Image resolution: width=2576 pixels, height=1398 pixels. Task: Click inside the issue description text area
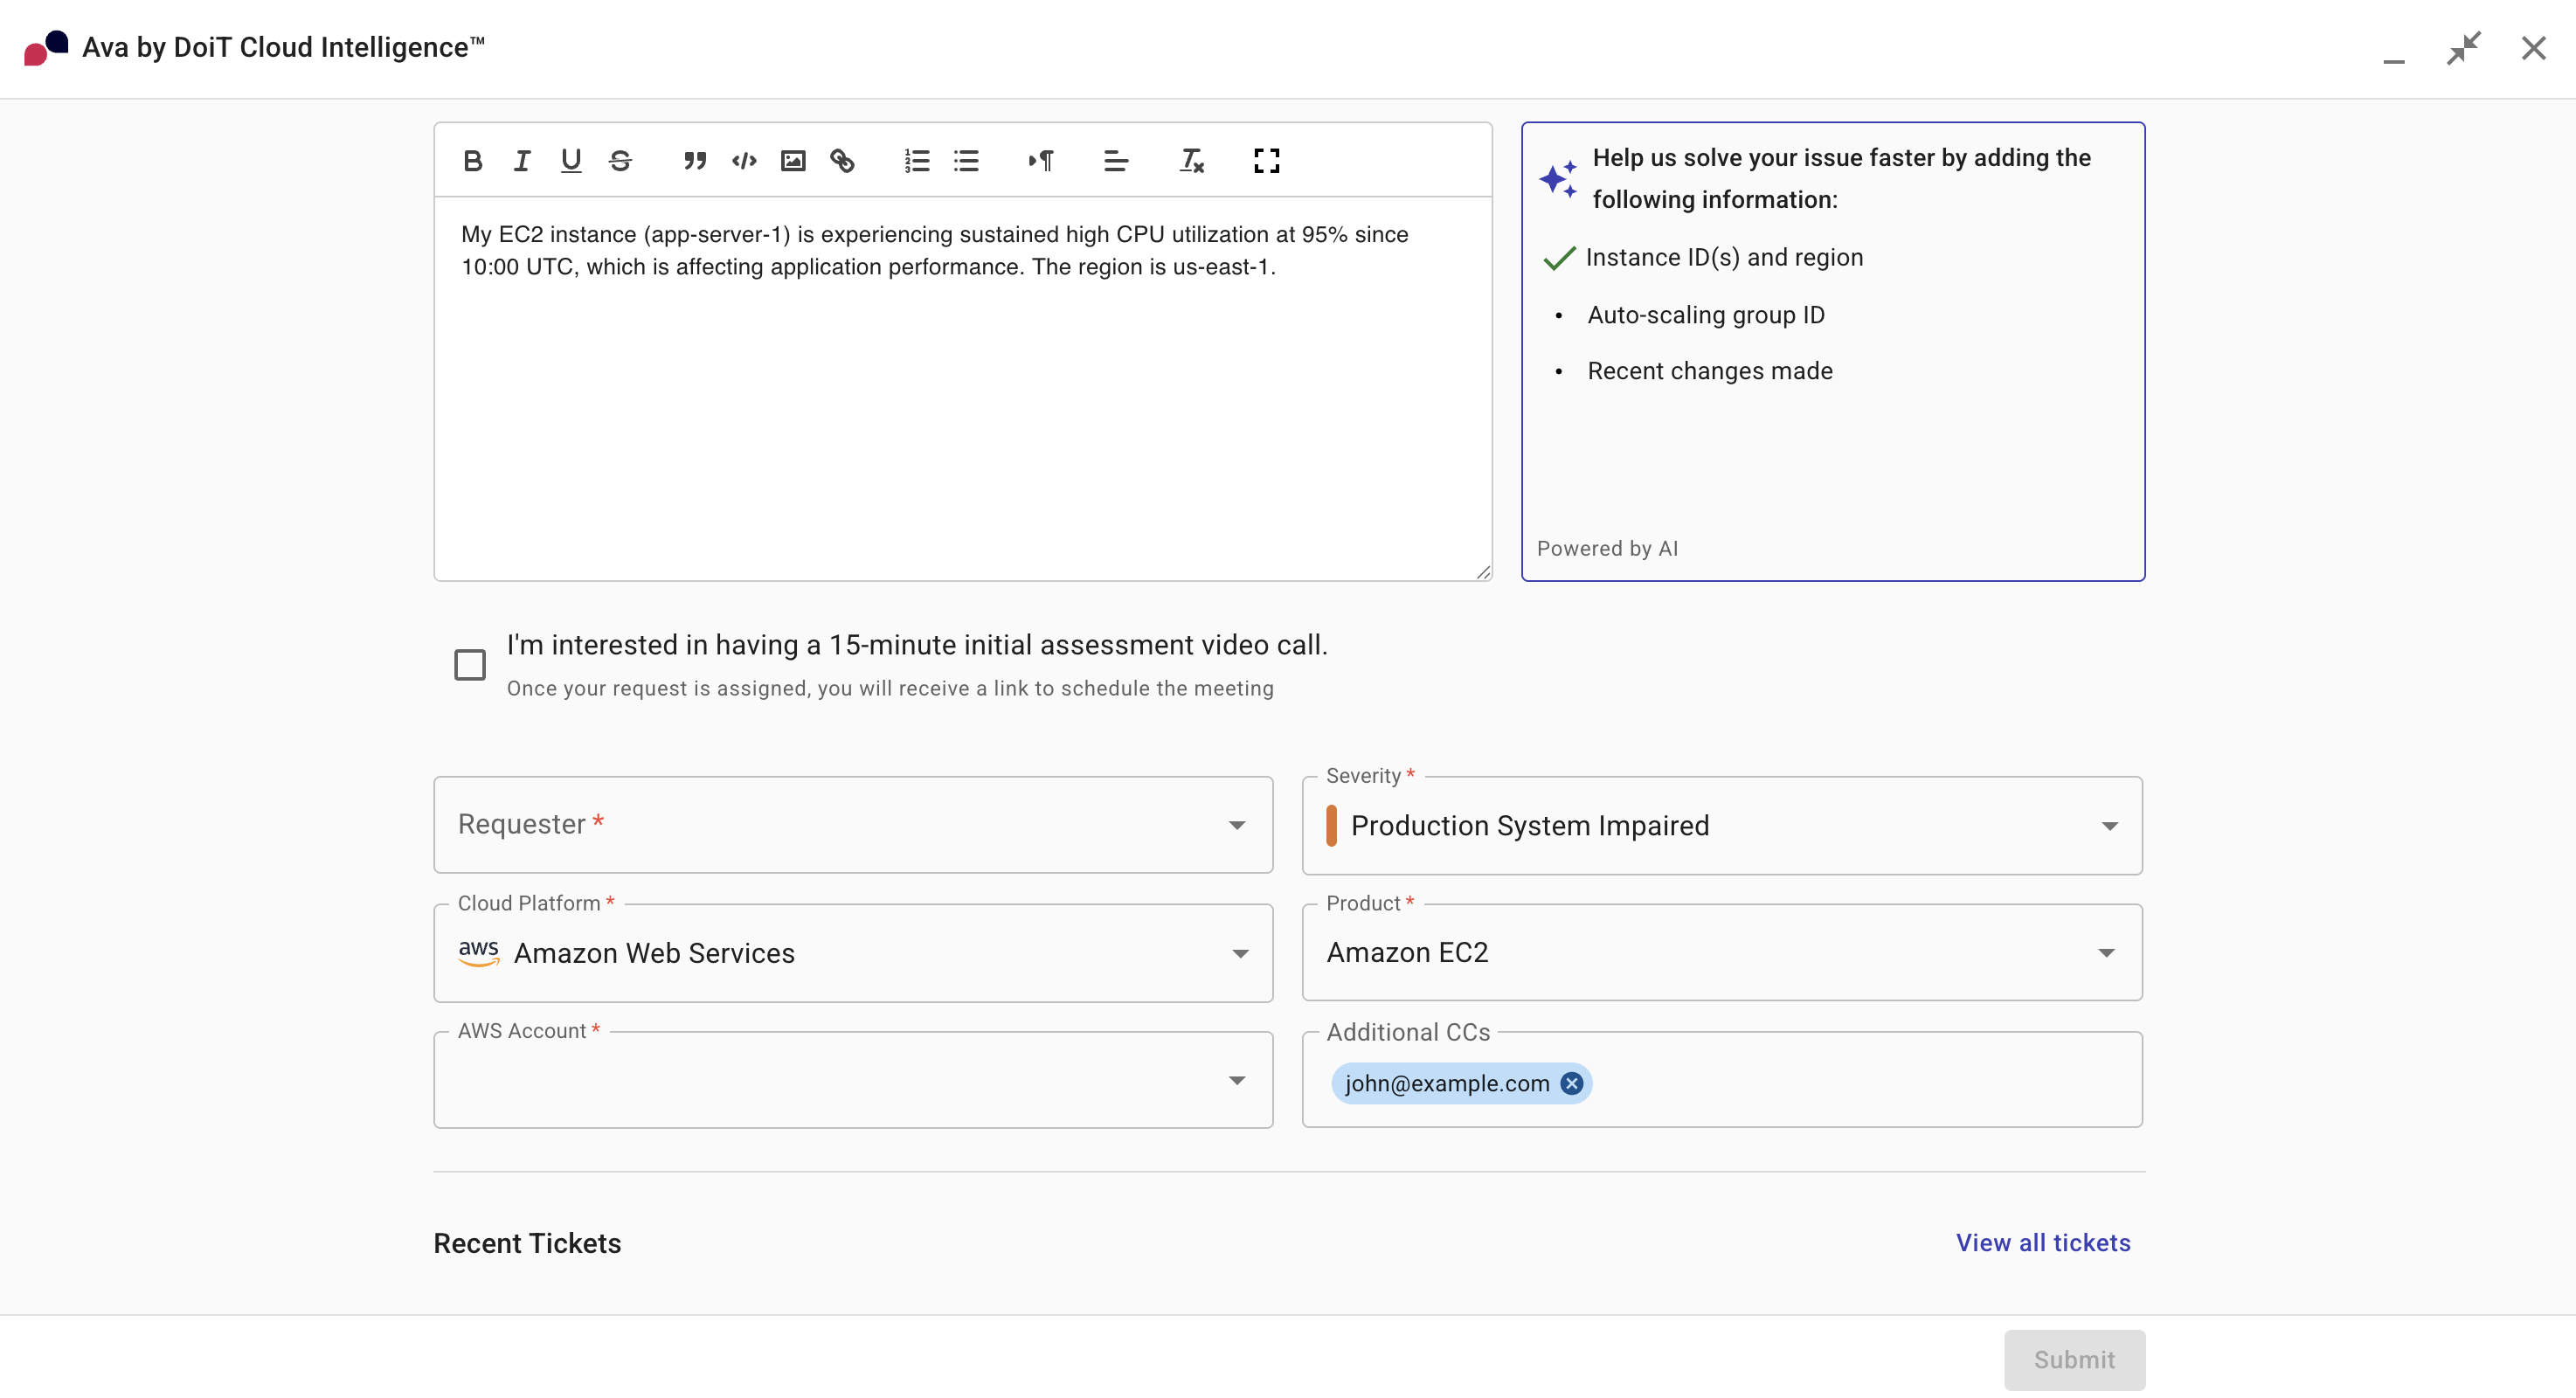[x=963, y=388]
